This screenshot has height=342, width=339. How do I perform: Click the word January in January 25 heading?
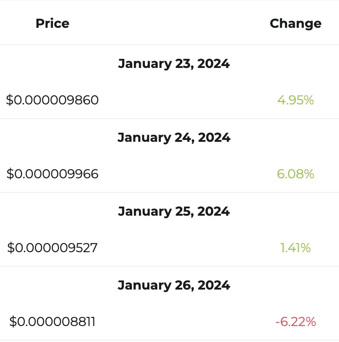click(x=145, y=212)
